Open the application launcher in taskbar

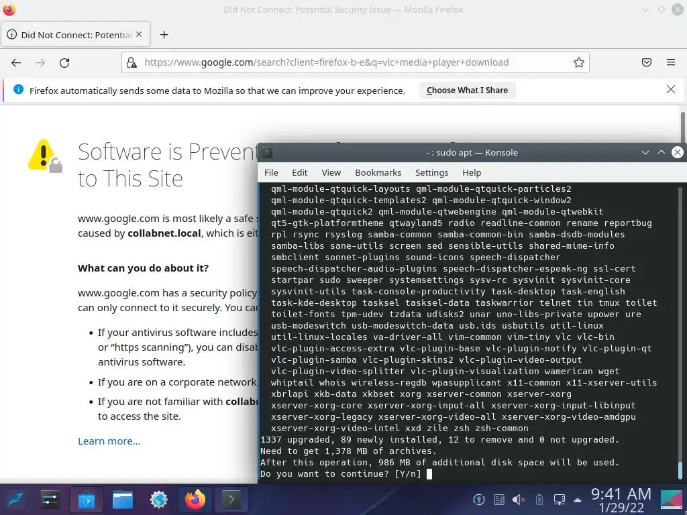[x=15, y=499]
